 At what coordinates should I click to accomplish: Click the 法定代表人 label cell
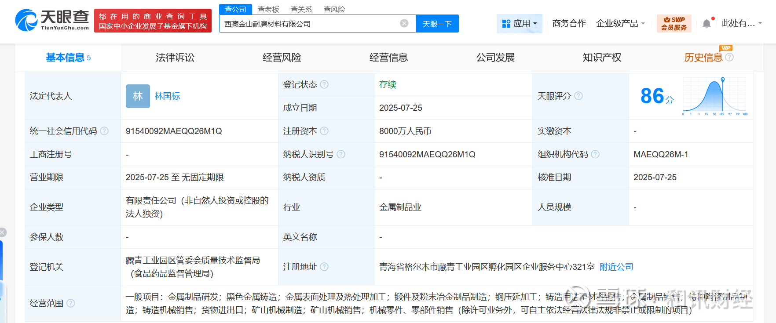pos(73,96)
